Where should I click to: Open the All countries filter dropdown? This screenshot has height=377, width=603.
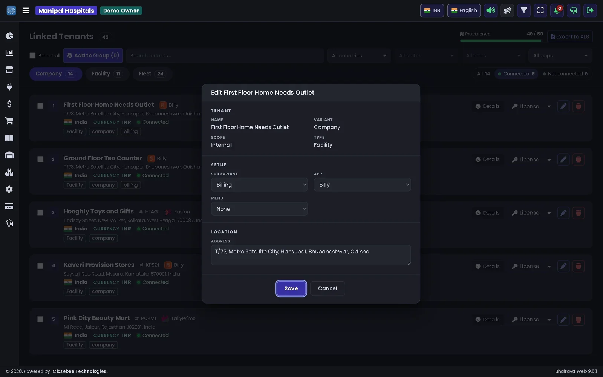pyautogui.click(x=359, y=55)
